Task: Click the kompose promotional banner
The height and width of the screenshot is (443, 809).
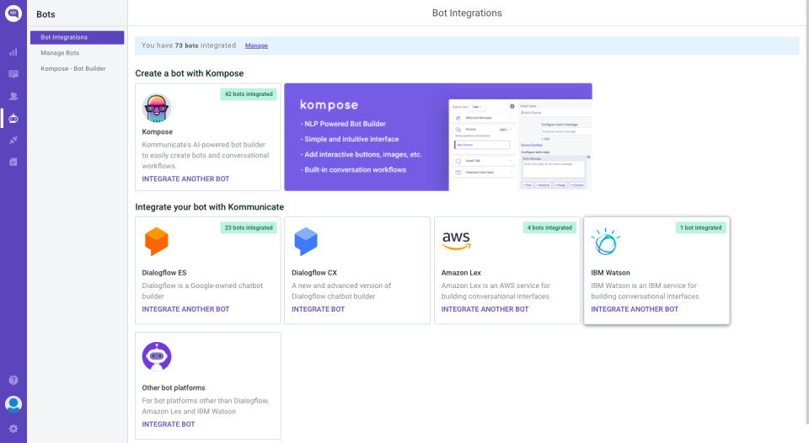Action: [x=438, y=137]
